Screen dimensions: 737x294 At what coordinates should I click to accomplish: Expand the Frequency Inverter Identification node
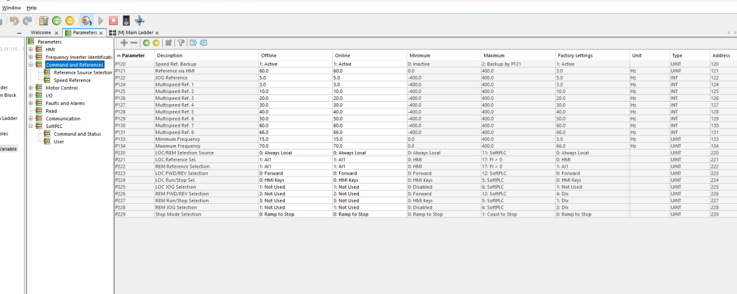point(31,57)
